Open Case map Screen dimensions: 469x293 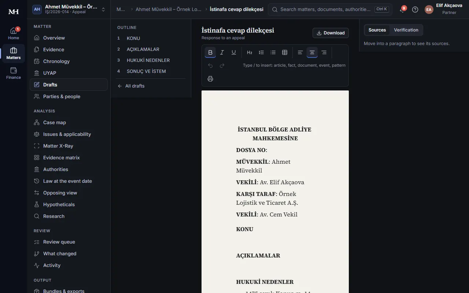point(69,122)
